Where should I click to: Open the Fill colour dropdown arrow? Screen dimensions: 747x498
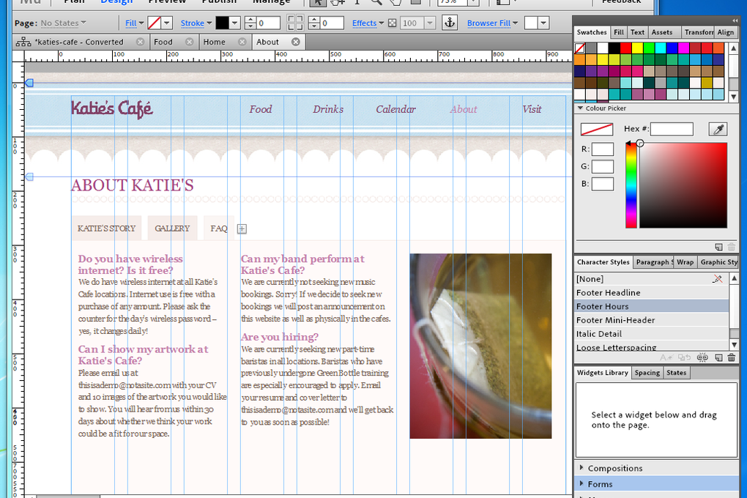167,23
